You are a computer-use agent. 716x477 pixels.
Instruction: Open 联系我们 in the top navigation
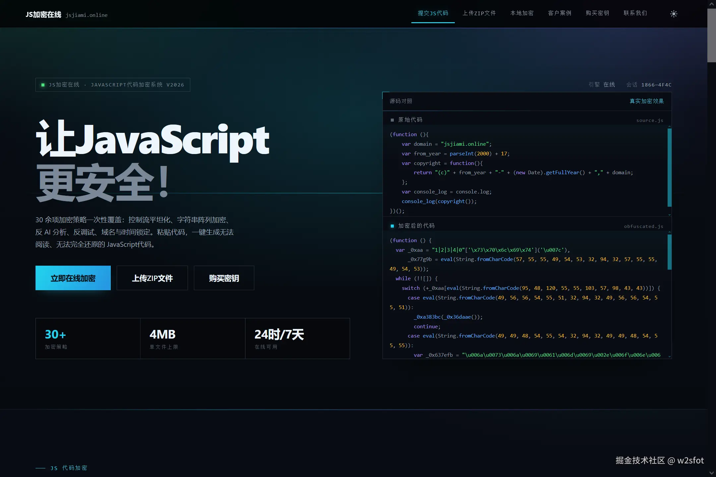(635, 13)
